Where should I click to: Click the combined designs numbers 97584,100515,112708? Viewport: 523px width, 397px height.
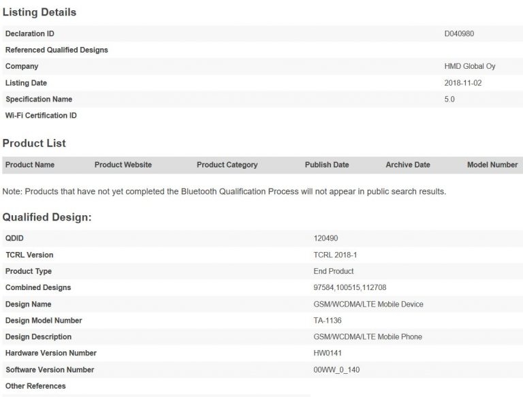[x=349, y=288]
